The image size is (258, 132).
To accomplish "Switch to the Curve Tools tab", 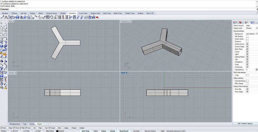I will (83, 13).
